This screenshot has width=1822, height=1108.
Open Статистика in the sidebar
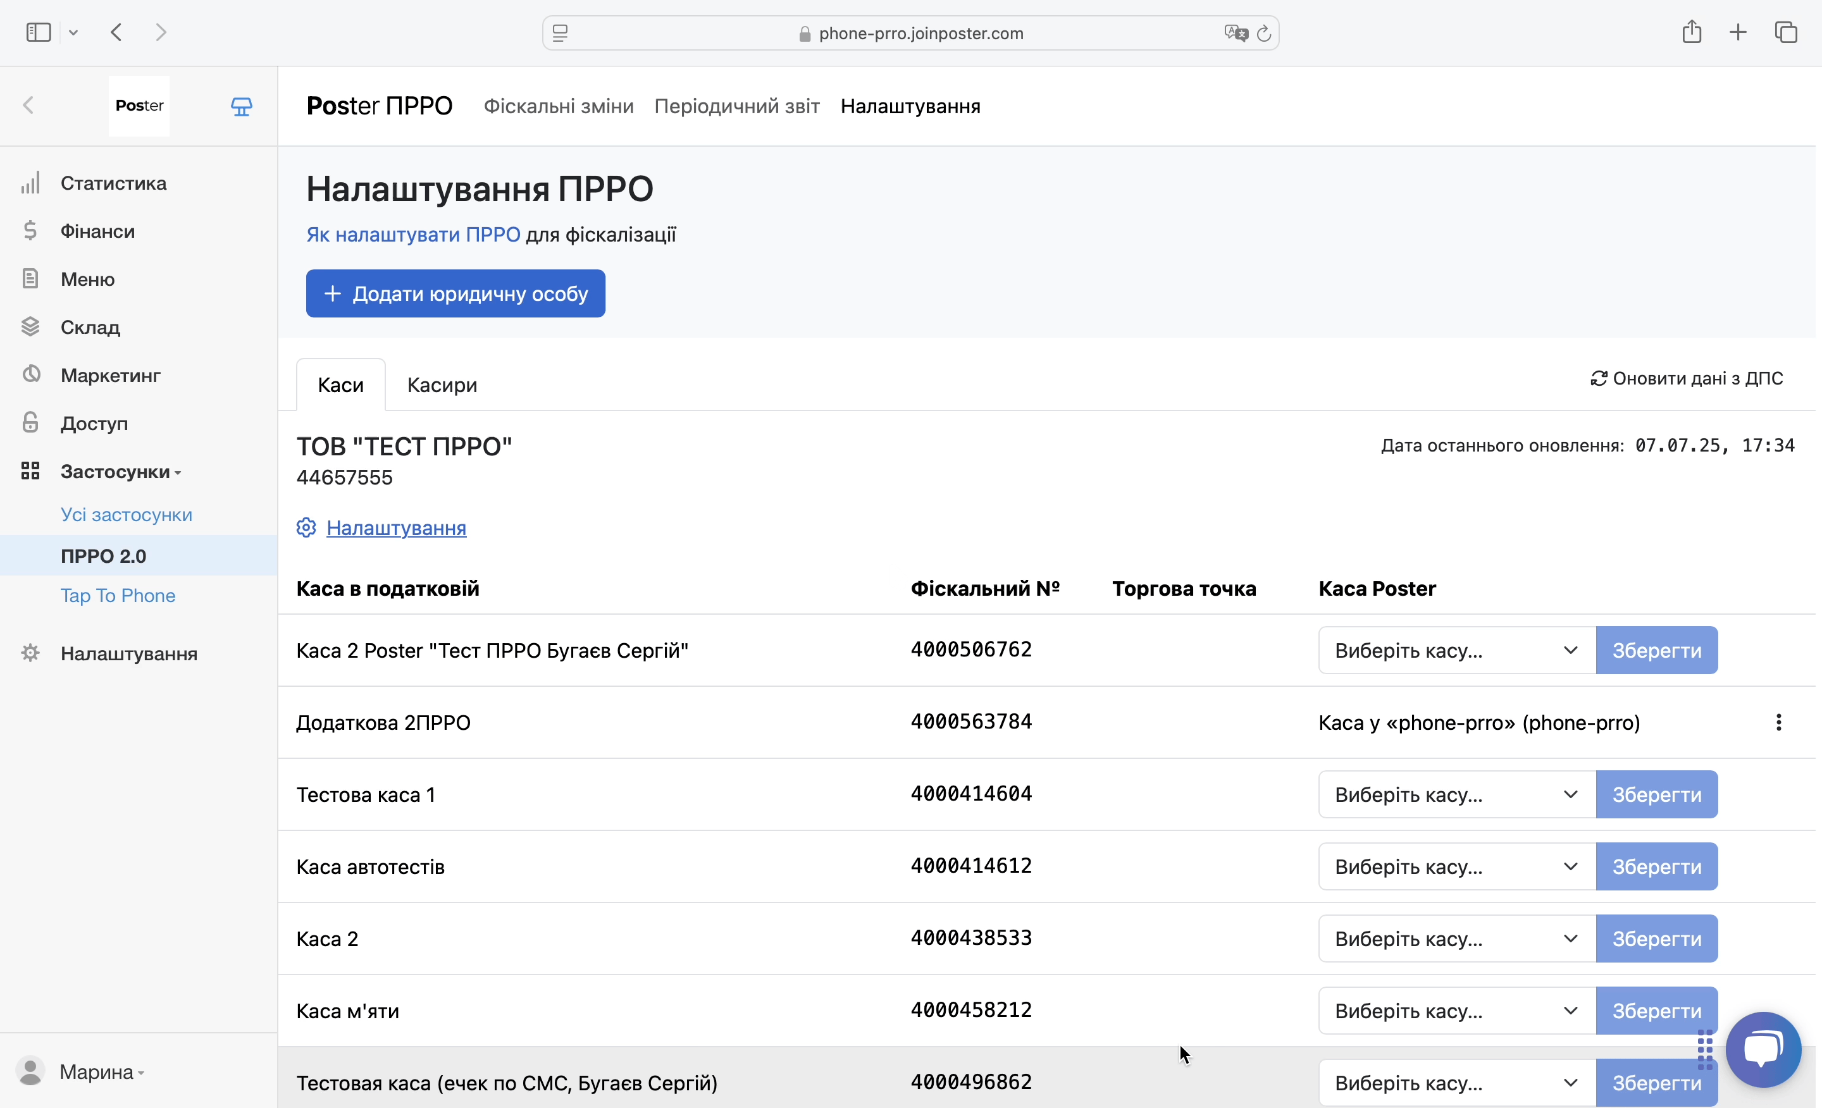[113, 183]
